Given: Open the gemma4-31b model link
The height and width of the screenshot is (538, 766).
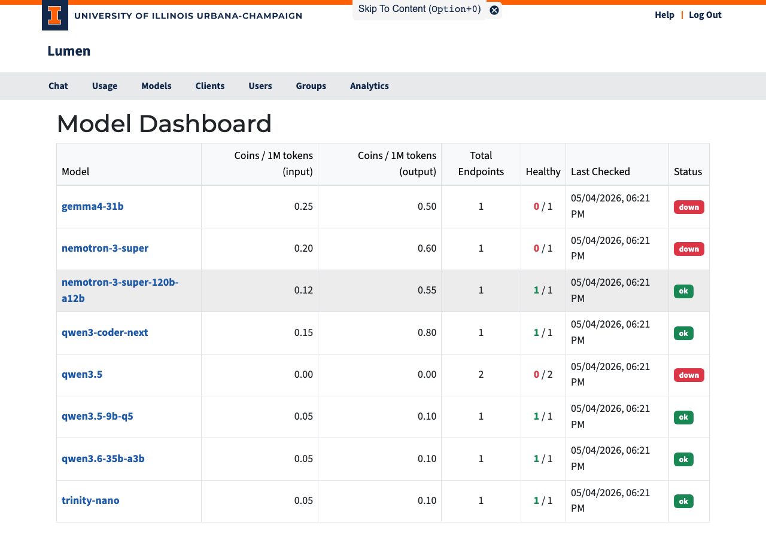Looking at the screenshot, I should click(x=93, y=206).
